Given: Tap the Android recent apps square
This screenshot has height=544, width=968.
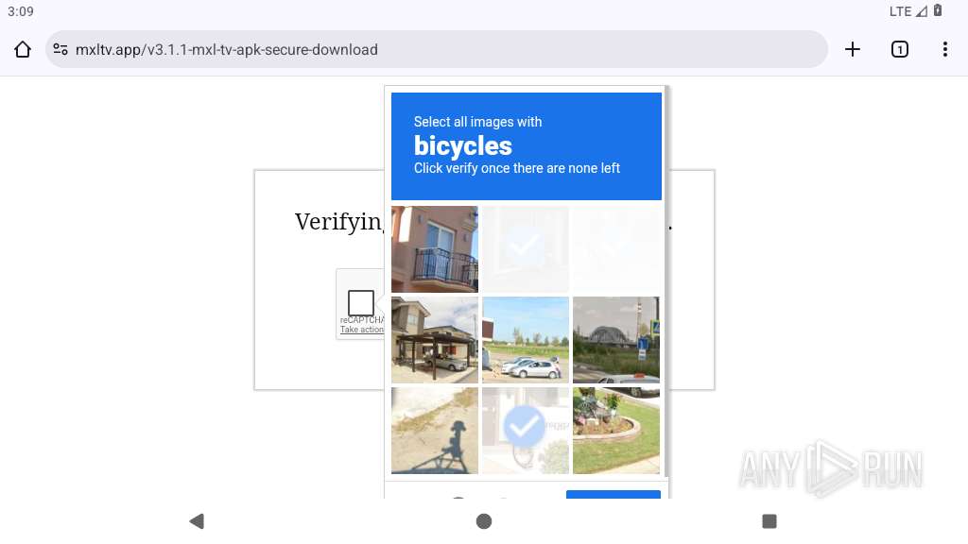Looking at the screenshot, I should point(769,521).
